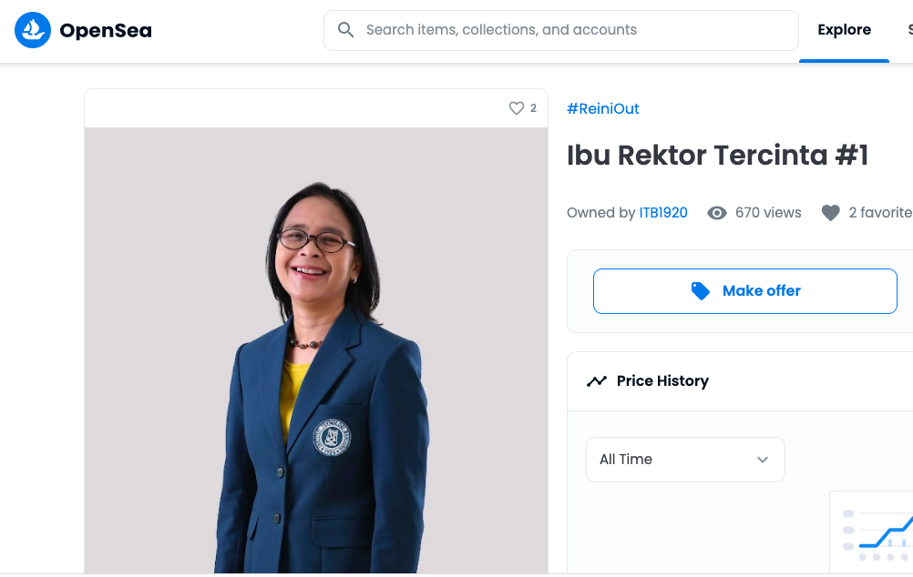Toggle the heart favorite above the image
The image size is (913, 577).
pyautogui.click(x=517, y=108)
